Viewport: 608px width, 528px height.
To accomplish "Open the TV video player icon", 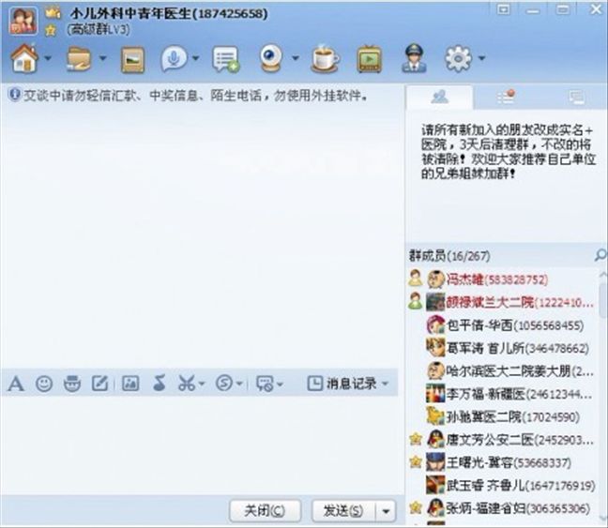I will tap(369, 59).
